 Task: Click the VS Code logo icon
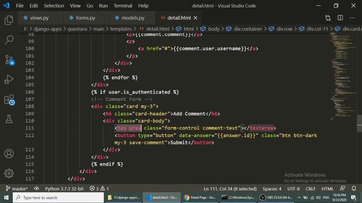[x=6, y=5]
